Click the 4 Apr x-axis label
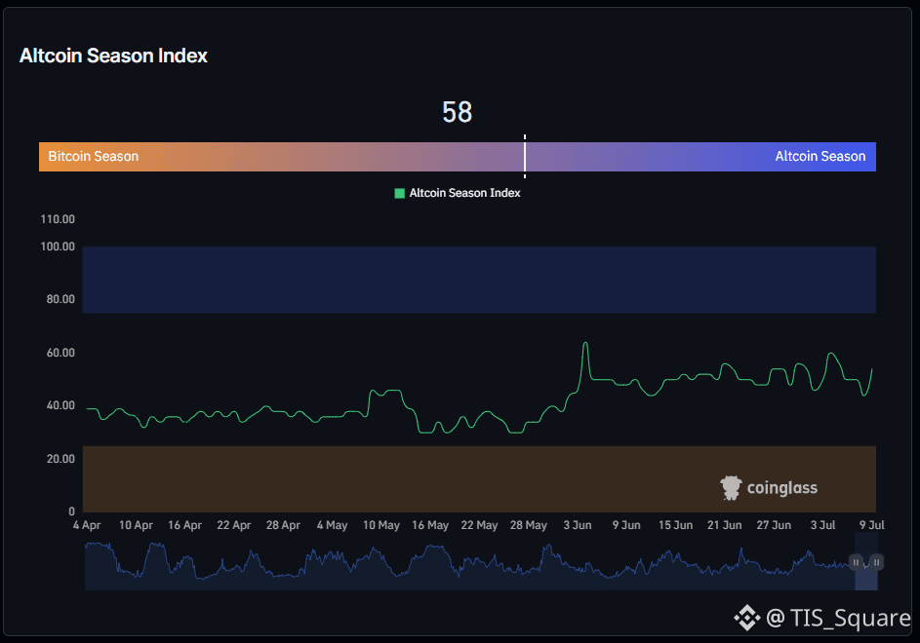The width and height of the screenshot is (920, 643). click(x=87, y=525)
